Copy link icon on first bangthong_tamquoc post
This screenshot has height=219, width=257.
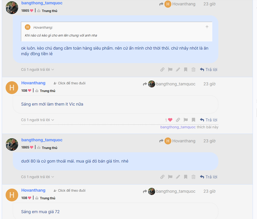pyautogui.click(x=162, y=70)
